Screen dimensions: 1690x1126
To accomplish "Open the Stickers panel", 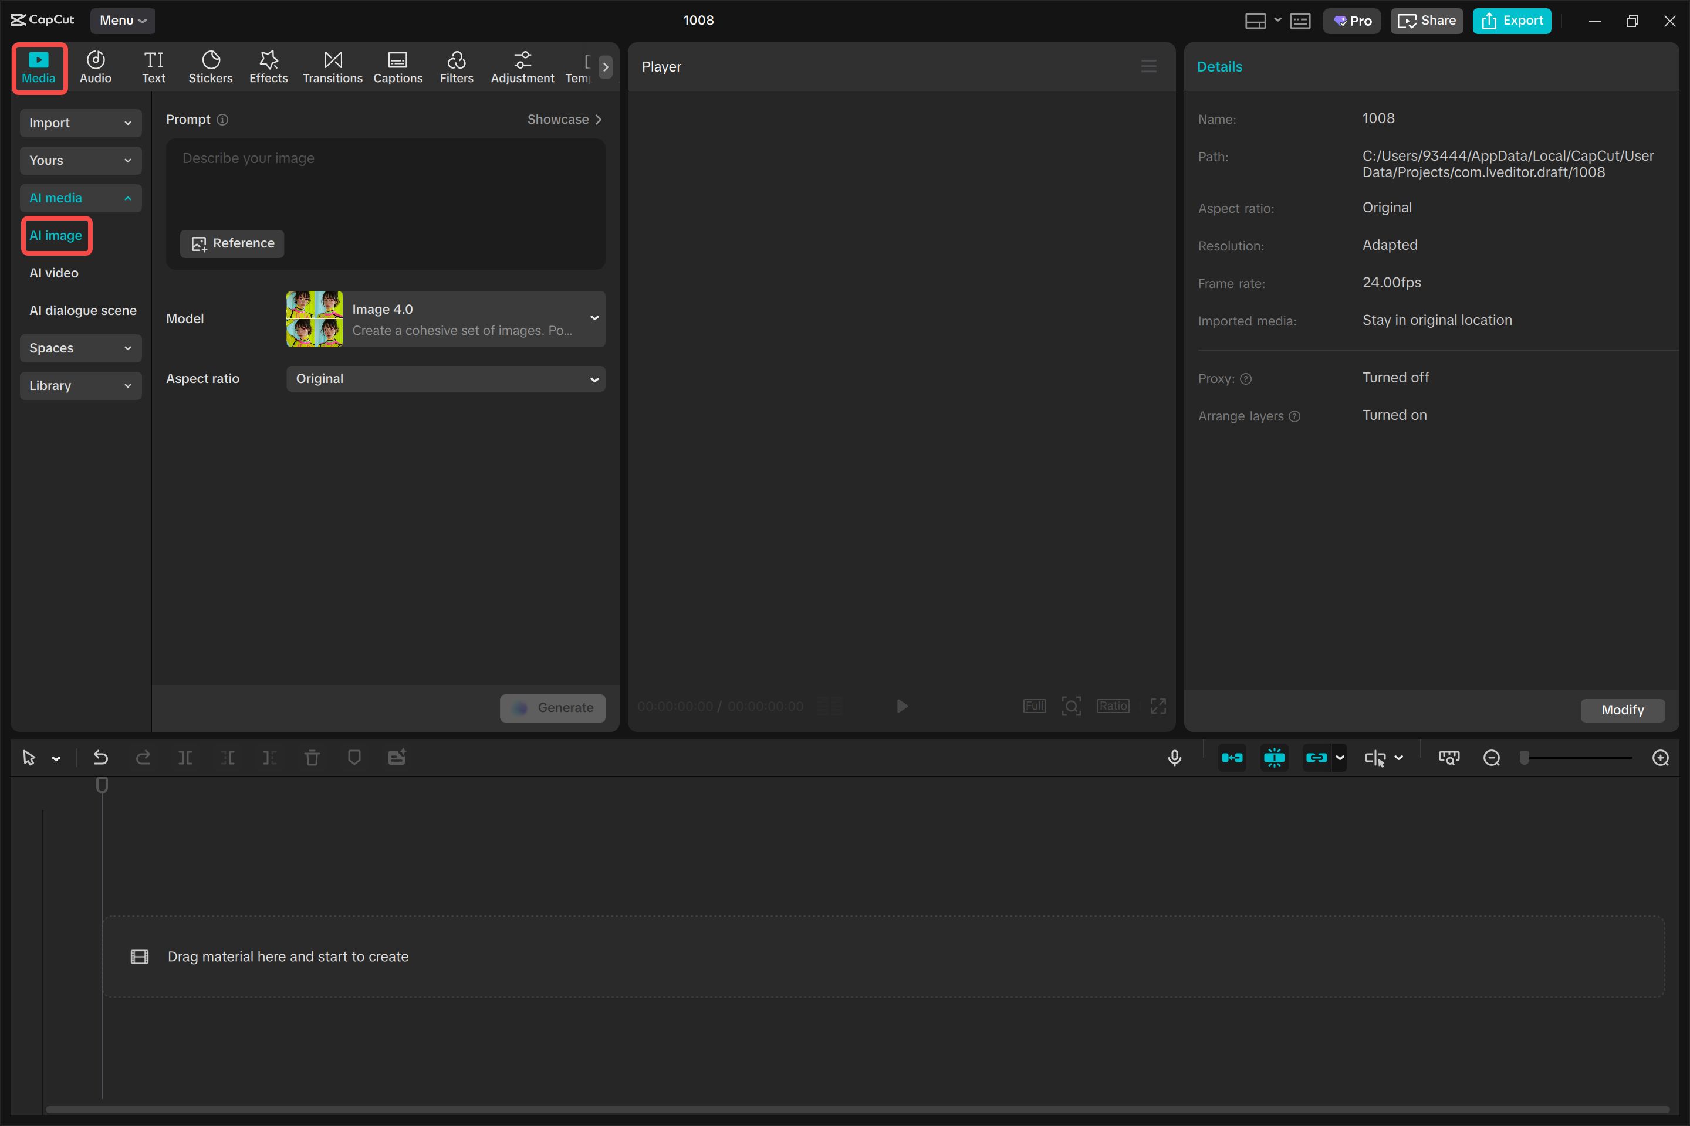I will pyautogui.click(x=211, y=67).
